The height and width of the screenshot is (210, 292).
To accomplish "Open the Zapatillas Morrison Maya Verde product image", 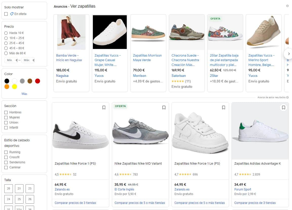I will tap(148, 32).
